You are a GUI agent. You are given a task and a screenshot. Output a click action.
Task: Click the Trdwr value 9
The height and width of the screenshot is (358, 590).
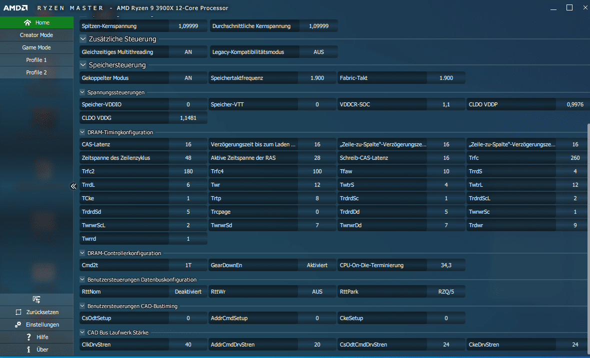pos(573,225)
